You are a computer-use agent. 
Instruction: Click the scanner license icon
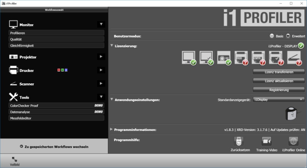[294, 58]
